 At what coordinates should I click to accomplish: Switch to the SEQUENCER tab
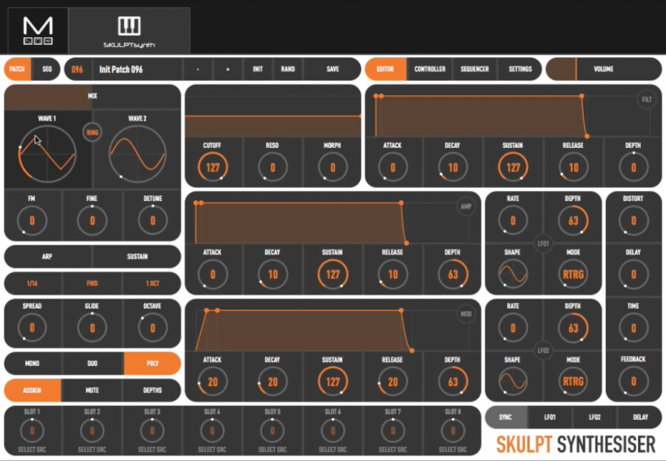click(x=475, y=69)
